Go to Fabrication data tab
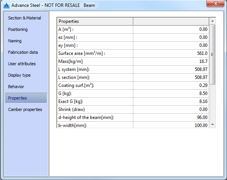 23,52
